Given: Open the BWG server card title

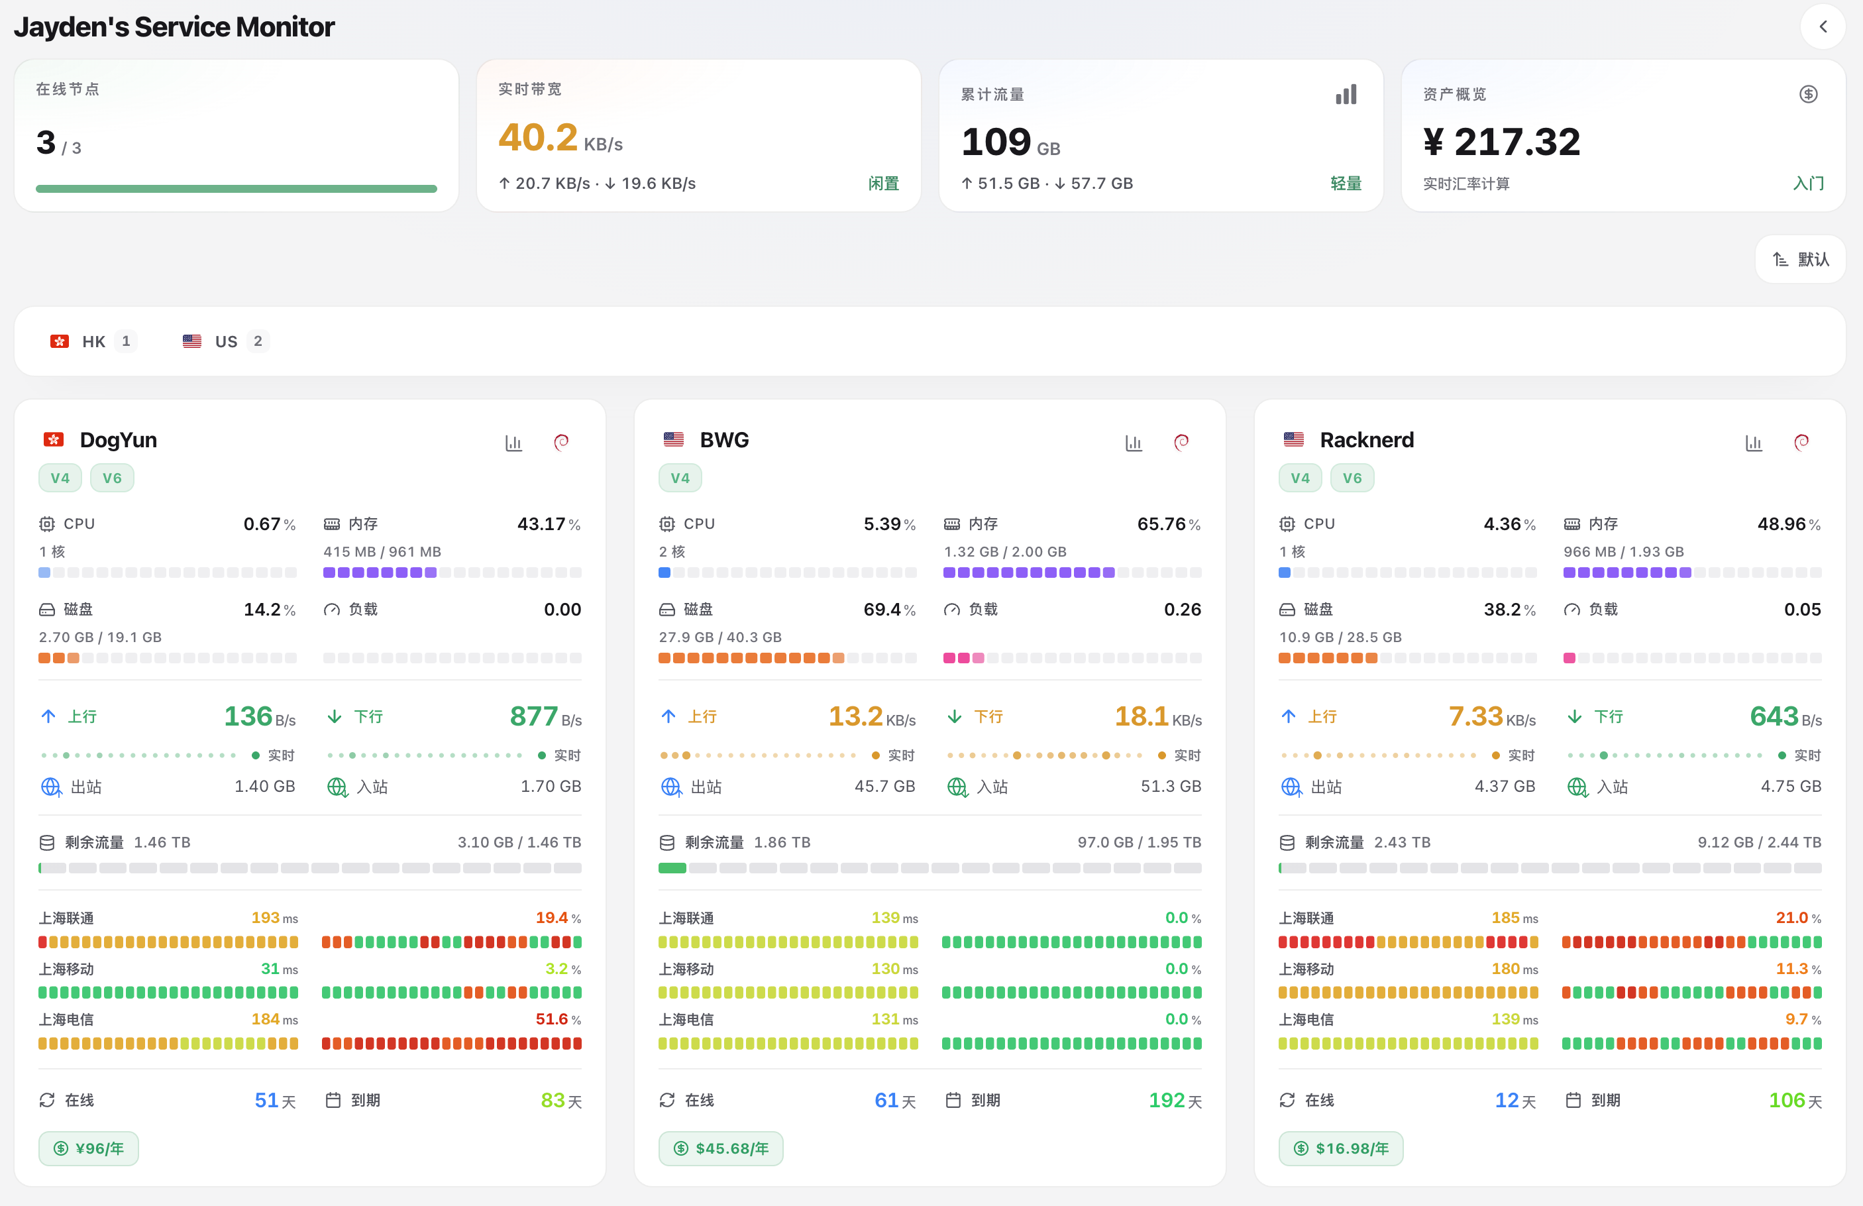Looking at the screenshot, I should 724,440.
